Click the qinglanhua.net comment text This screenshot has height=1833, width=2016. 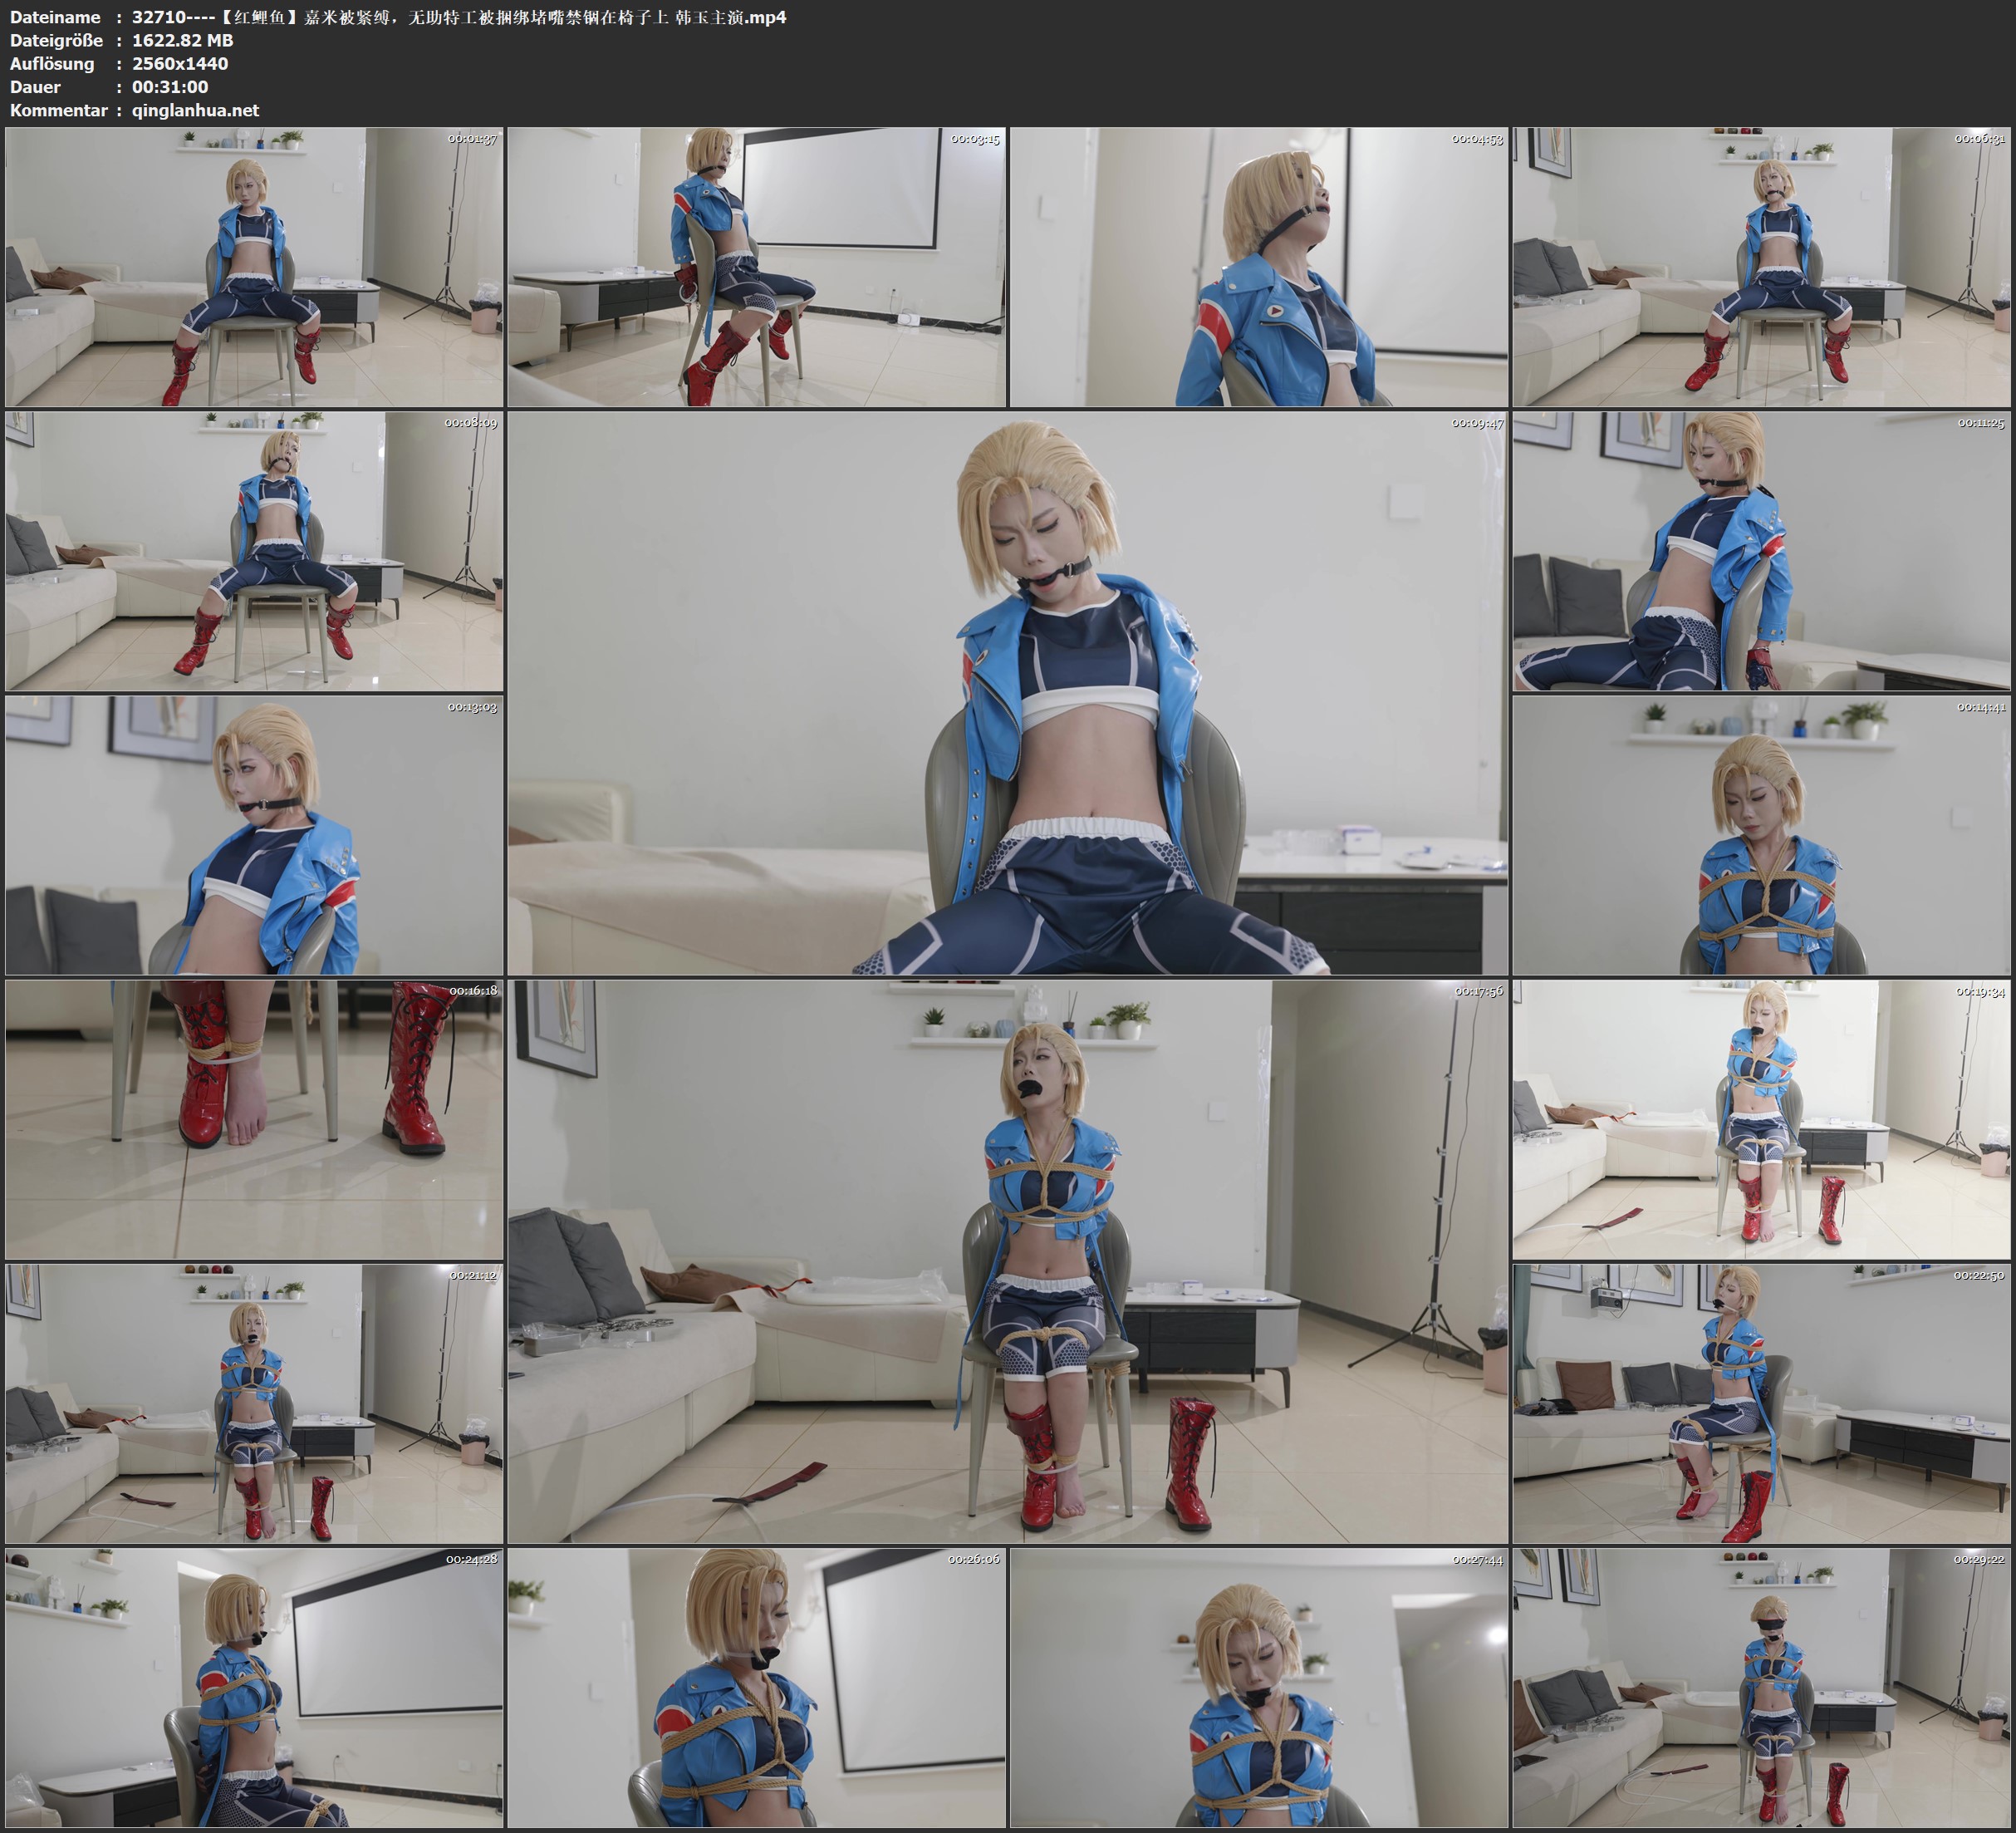click(x=195, y=110)
